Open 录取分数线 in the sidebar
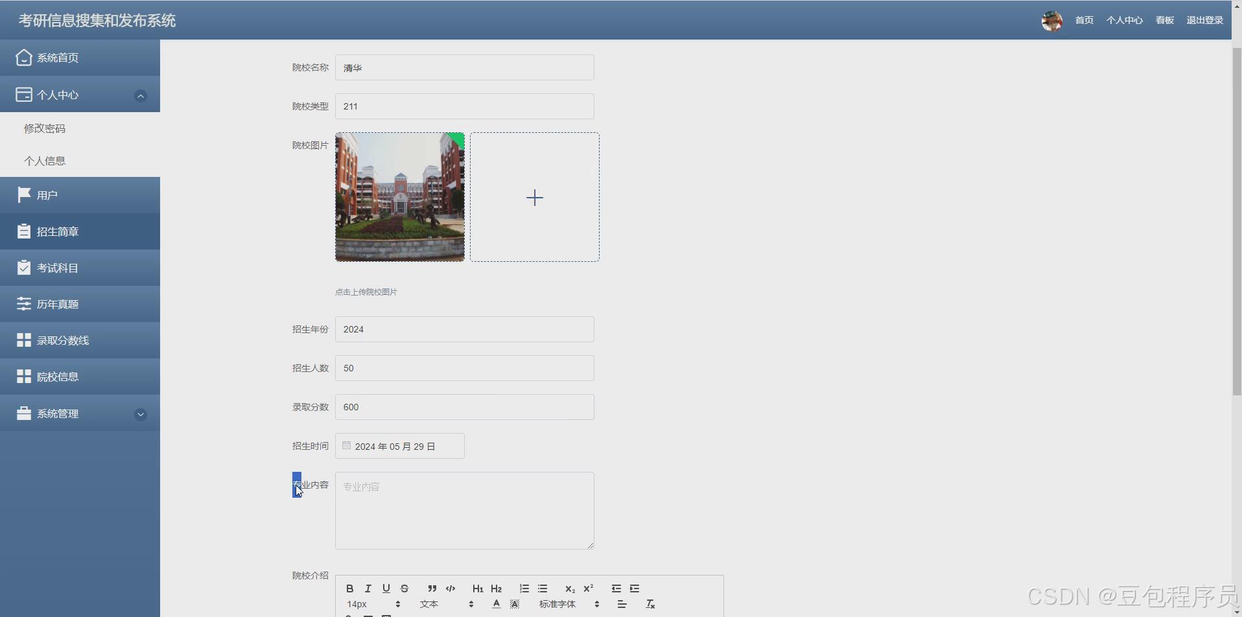1242x617 pixels. [80, 340]
